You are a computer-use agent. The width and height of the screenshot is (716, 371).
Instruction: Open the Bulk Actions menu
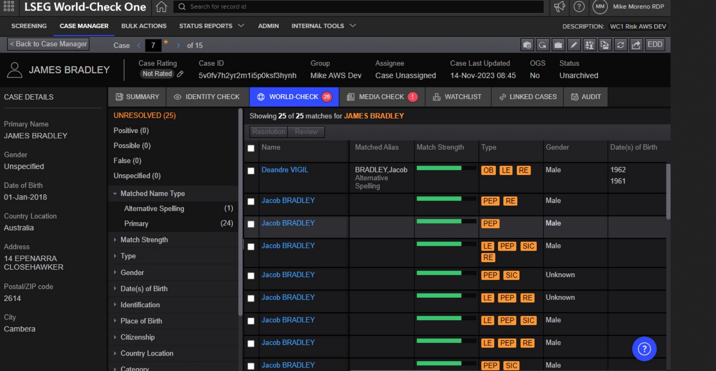(144, 26)
